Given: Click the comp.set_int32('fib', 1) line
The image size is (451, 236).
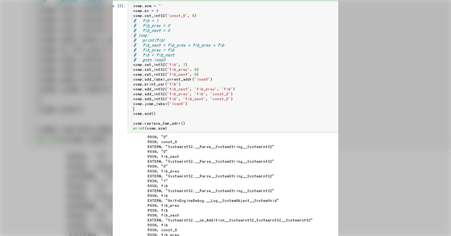Looking at the screenshot, I should [160, 65].
